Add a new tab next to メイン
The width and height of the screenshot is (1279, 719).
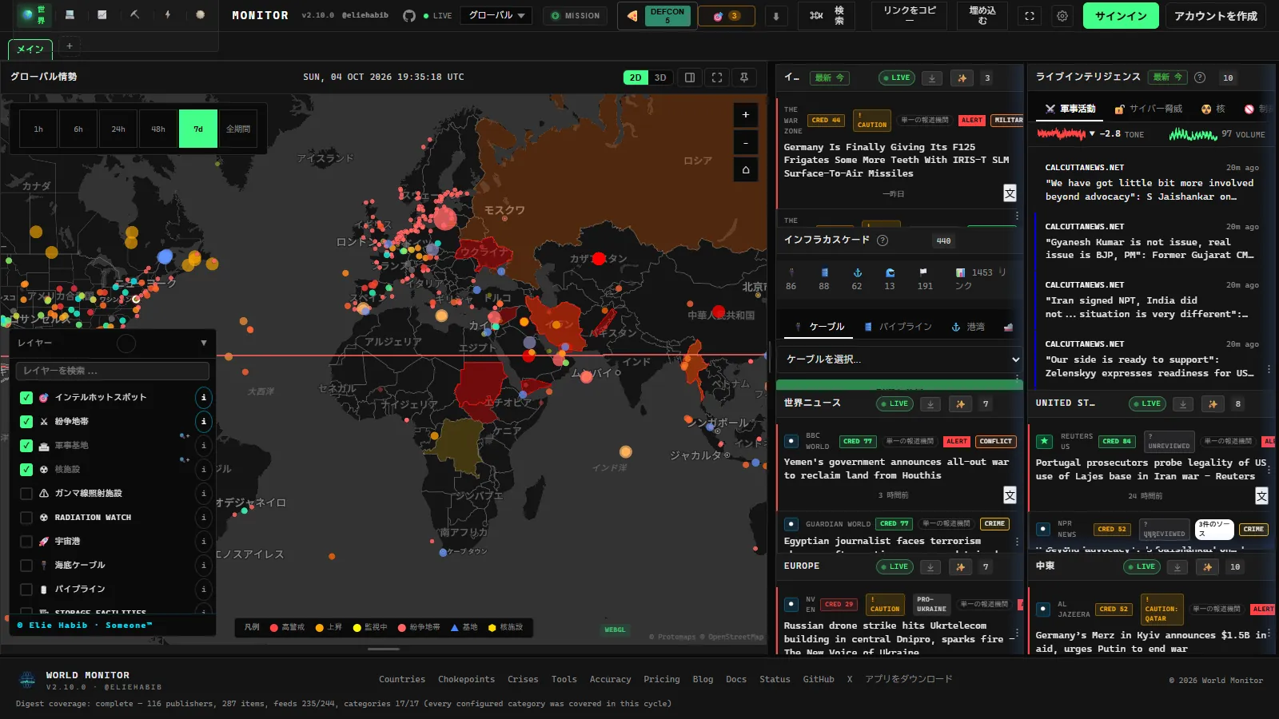70,46
